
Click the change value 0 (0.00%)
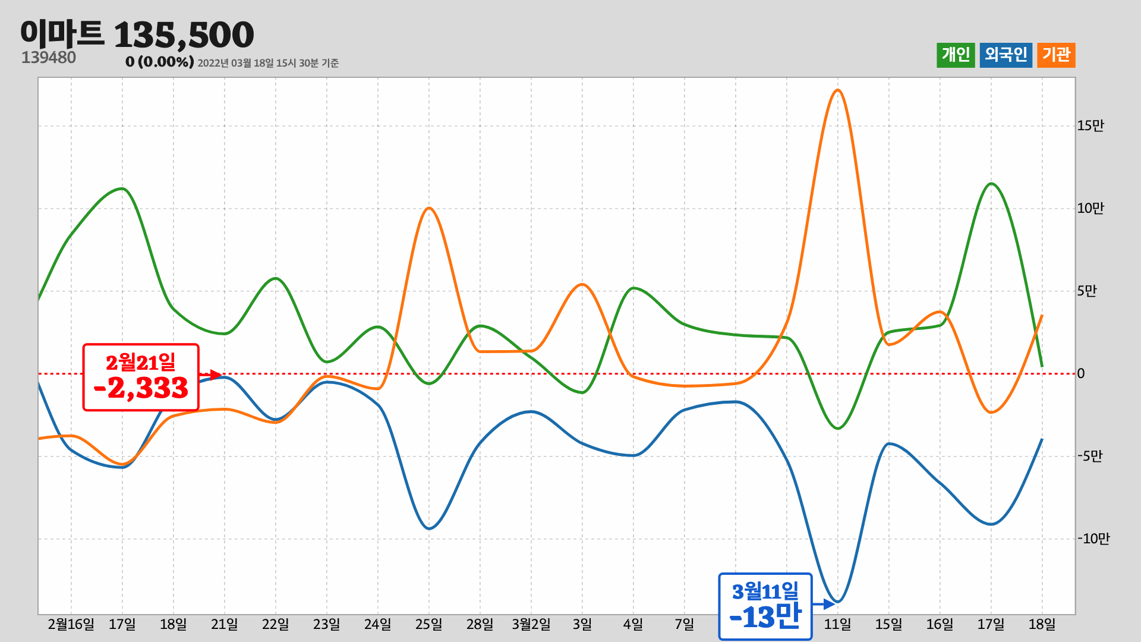pos(159,62)
